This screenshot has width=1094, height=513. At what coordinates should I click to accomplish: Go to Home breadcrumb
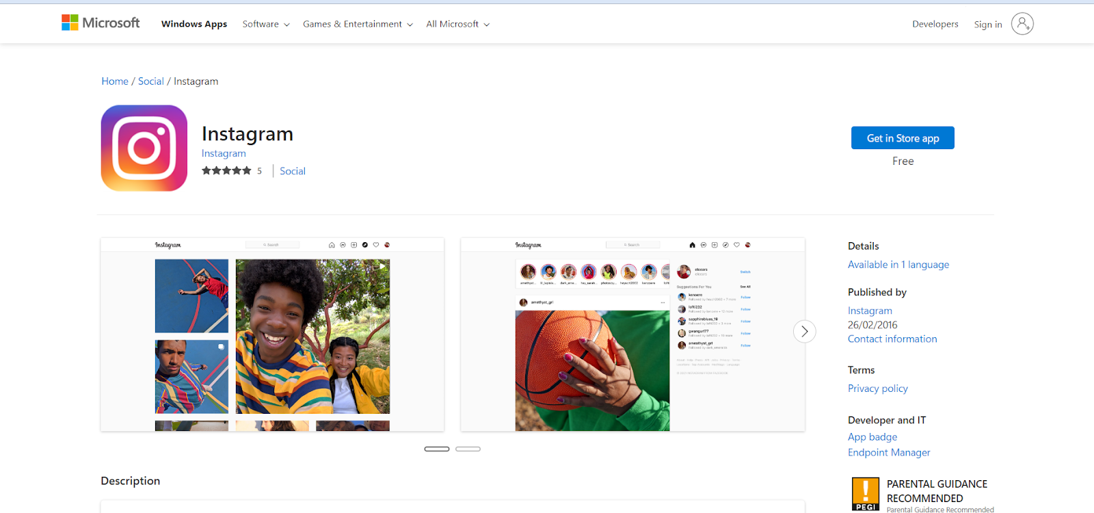(x=115, y=81)
